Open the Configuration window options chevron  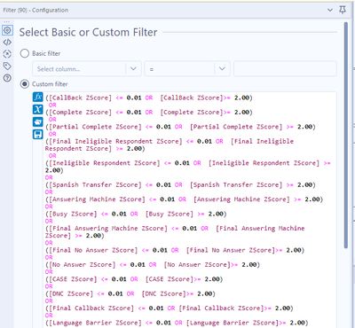pos(330,10)
